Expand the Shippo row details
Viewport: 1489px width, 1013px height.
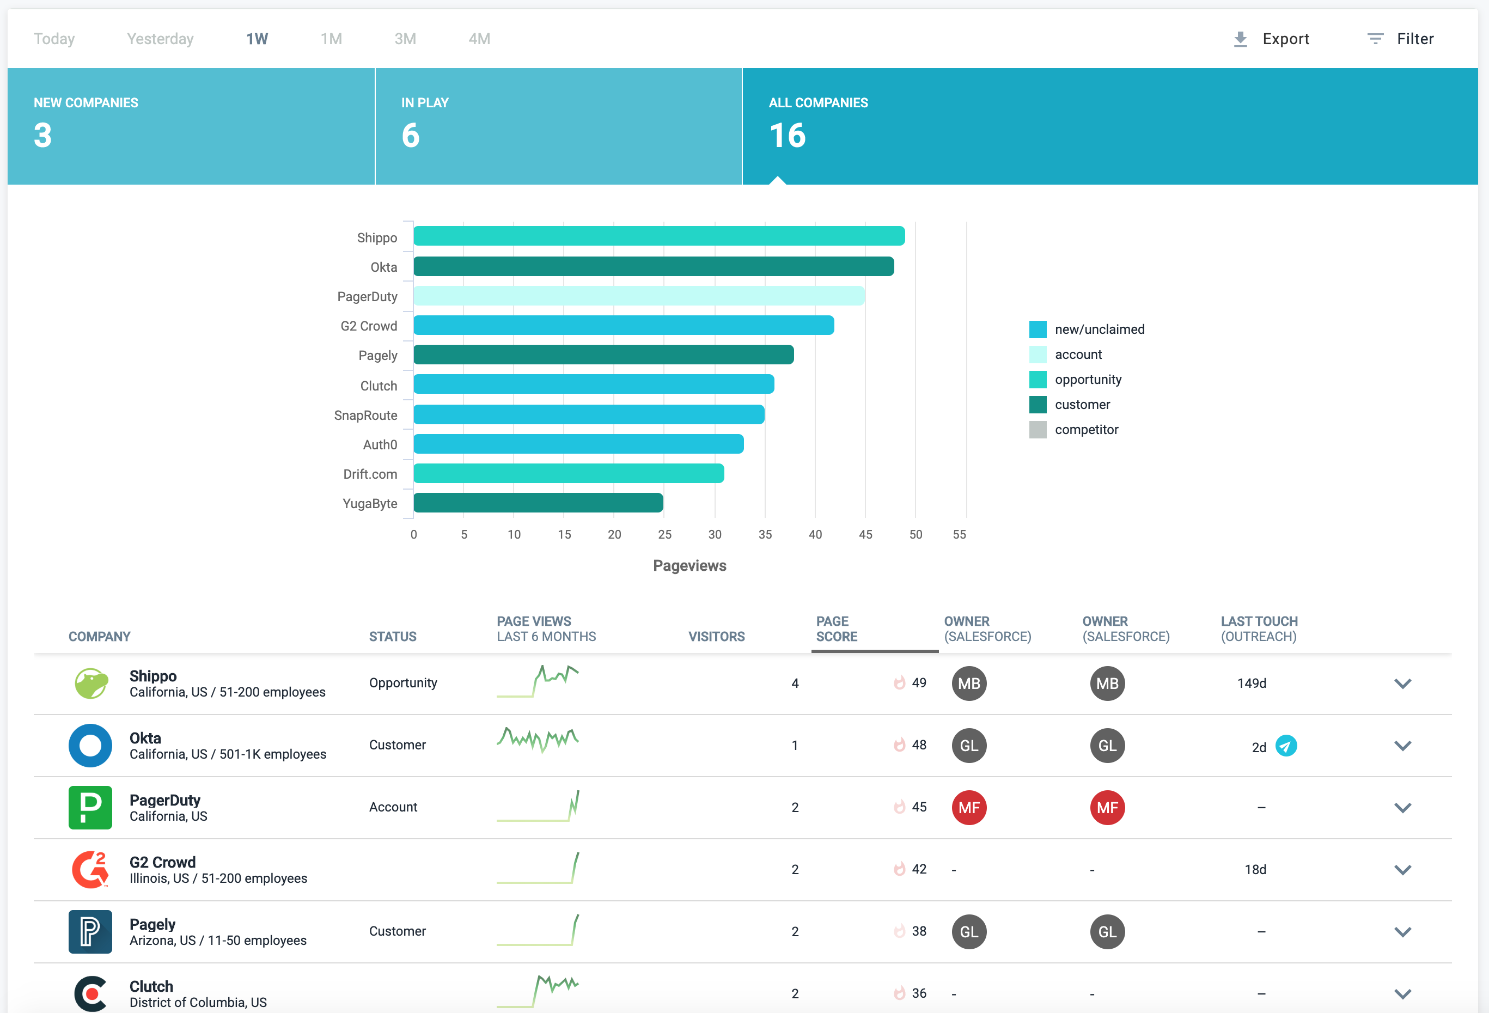pyautogui.click(x=1402, y=684)
